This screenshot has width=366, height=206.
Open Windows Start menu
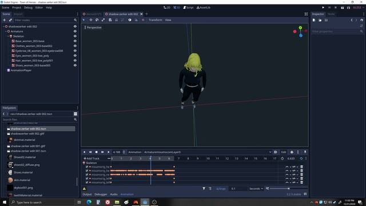[5, 202]
